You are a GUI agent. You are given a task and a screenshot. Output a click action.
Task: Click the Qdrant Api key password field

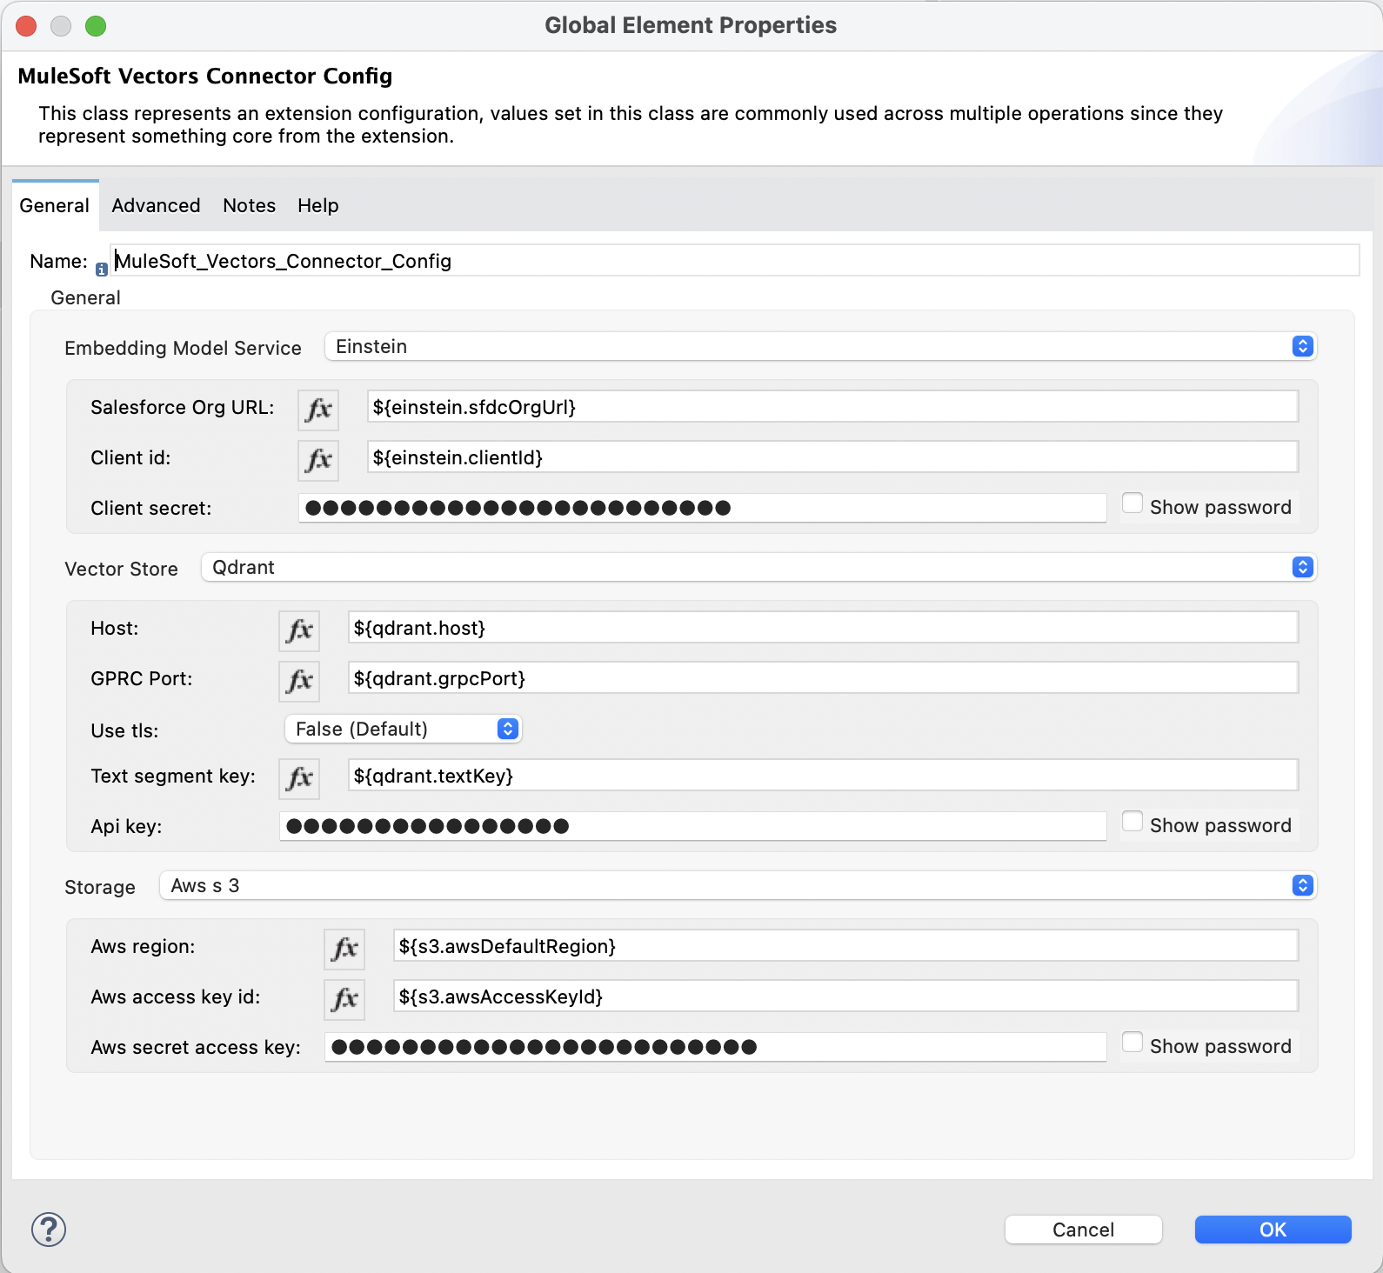(x=692, y=826)
